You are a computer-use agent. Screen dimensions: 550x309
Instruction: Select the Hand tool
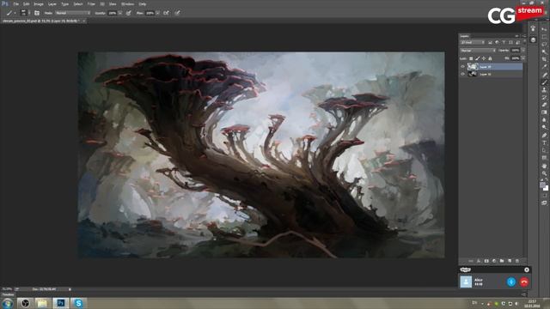(544, 166)
